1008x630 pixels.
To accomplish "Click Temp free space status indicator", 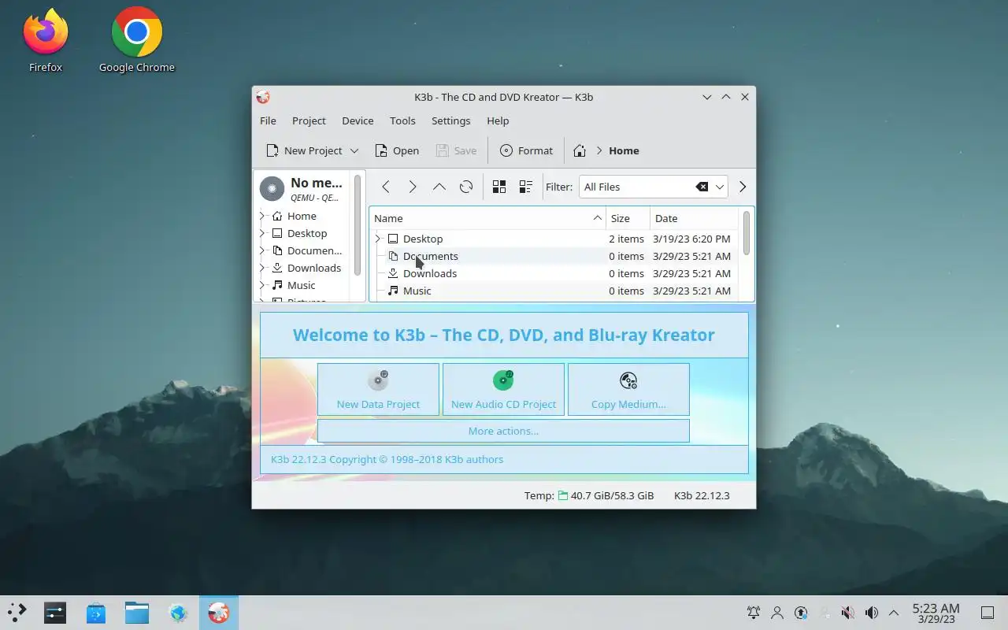I will (589, 495).
